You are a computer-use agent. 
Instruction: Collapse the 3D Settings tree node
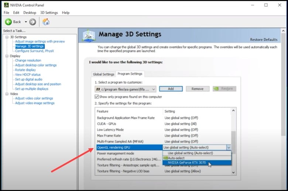(7, 37)
